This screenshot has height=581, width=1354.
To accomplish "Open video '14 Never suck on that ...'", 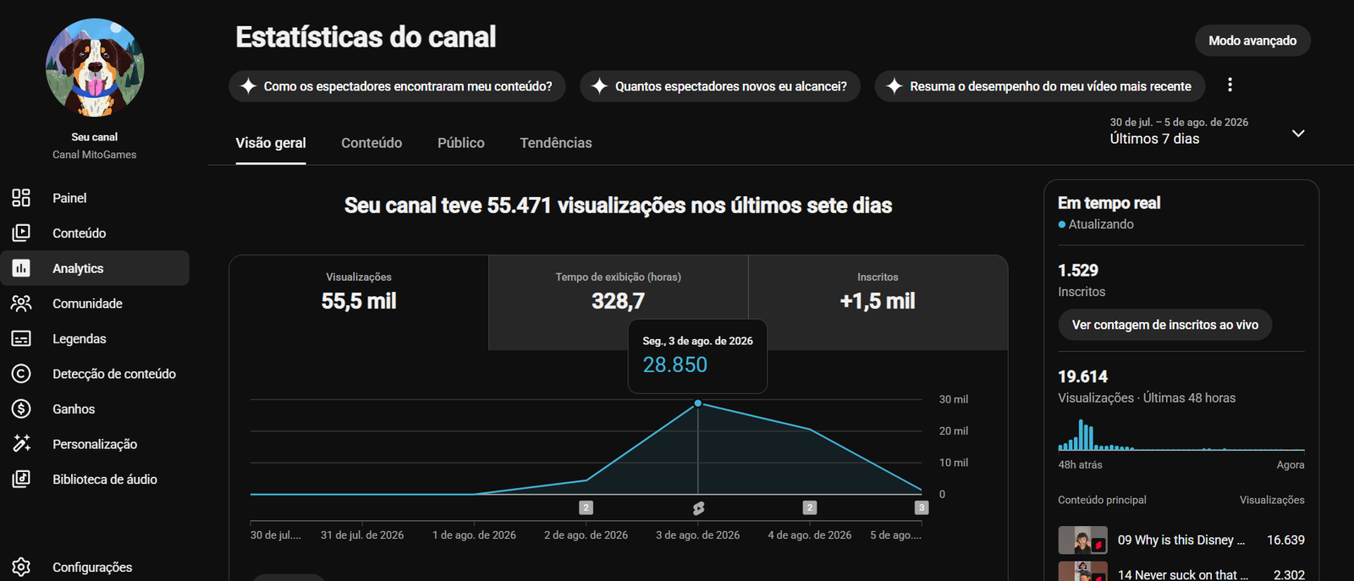I will (1183, 574).
